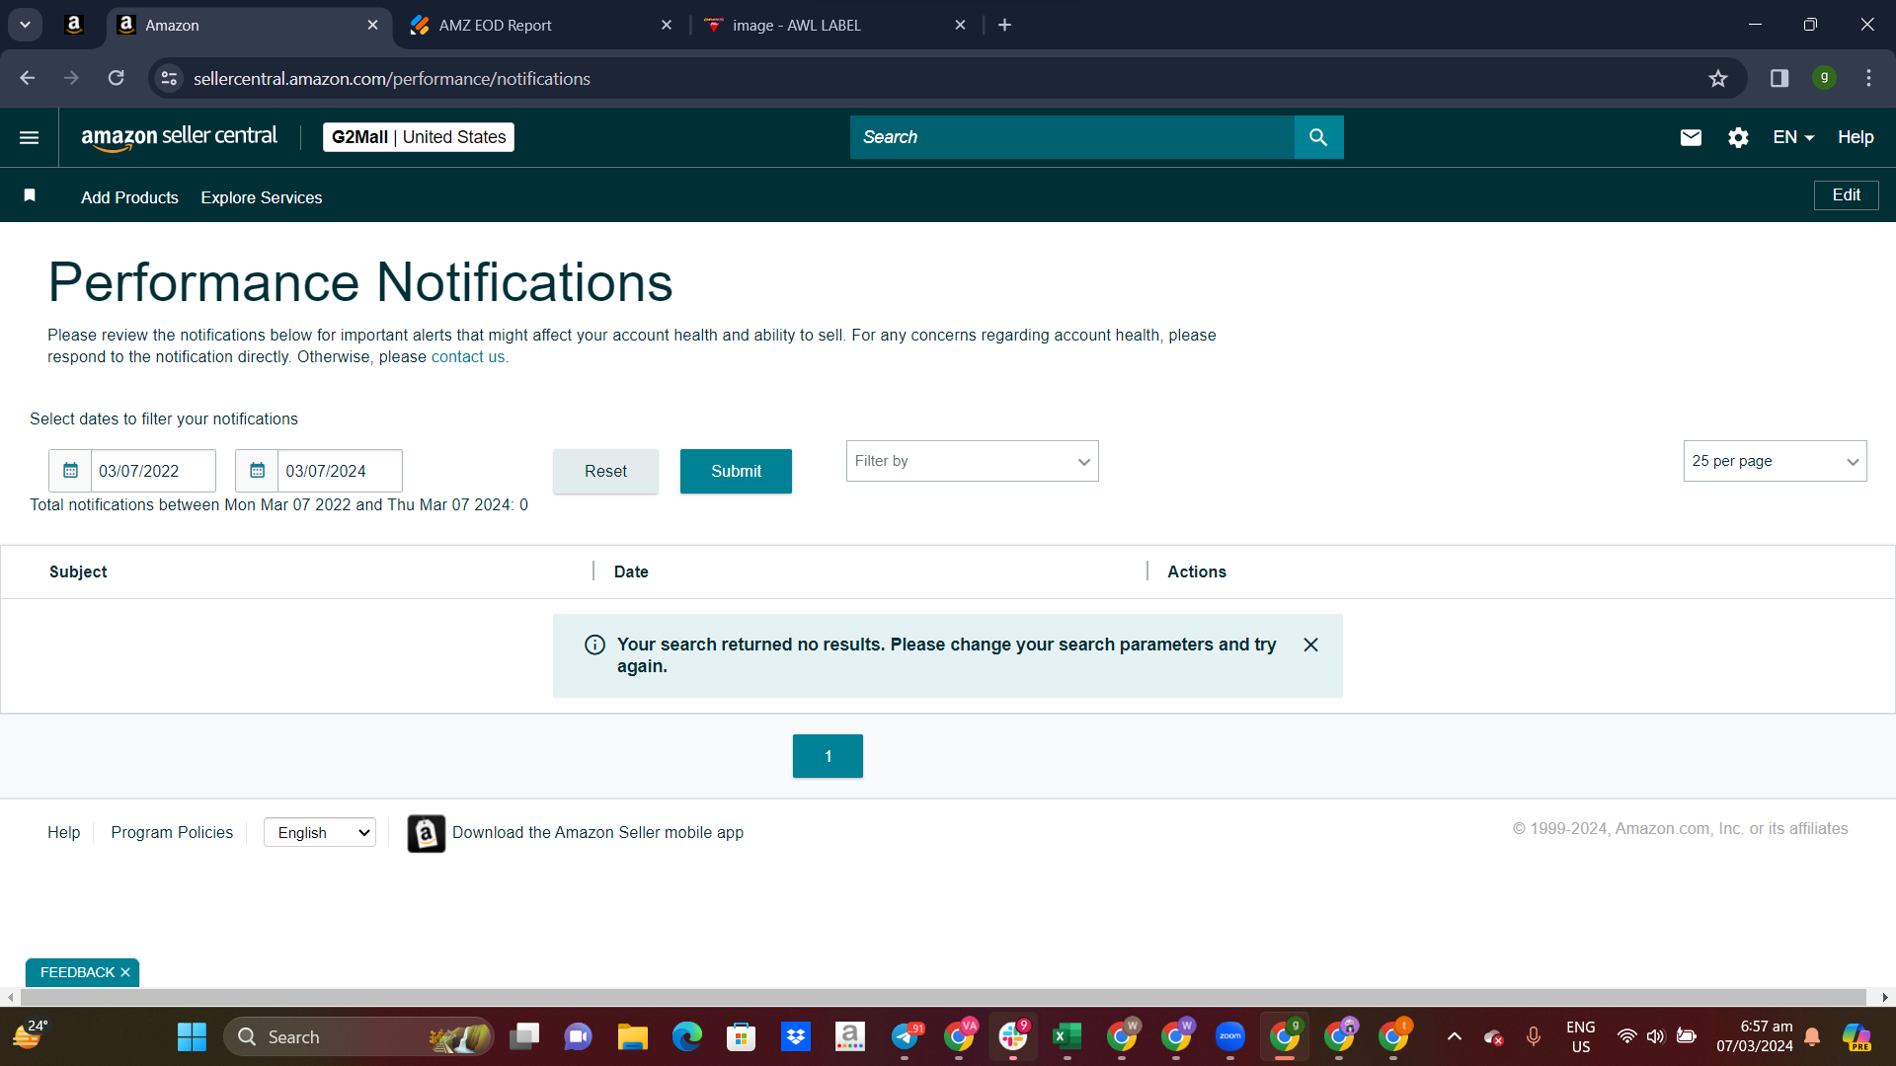1896x1066 pixels.
Task: Open the end date calendar picker
Action: click(257, 471)
